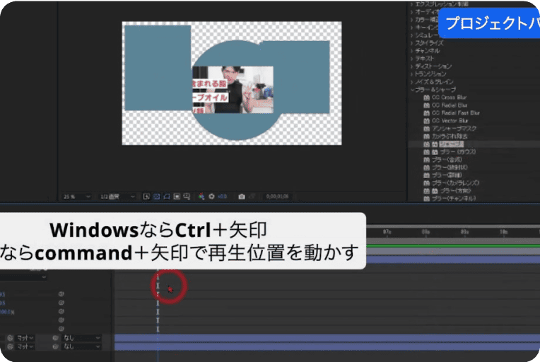This screenshot has height=362, width=540.
Task: Take snapshot with the camera icon
Action: (242, 196)
